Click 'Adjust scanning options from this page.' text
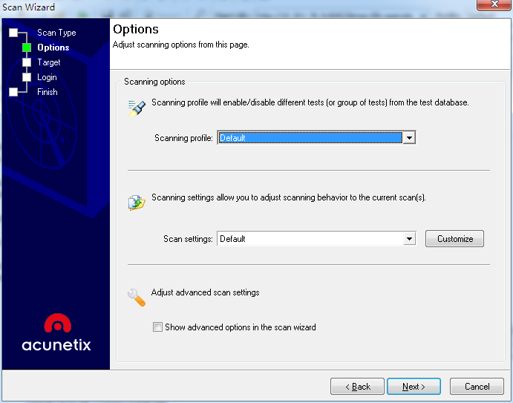513x403 pixels. click(181, 45)
